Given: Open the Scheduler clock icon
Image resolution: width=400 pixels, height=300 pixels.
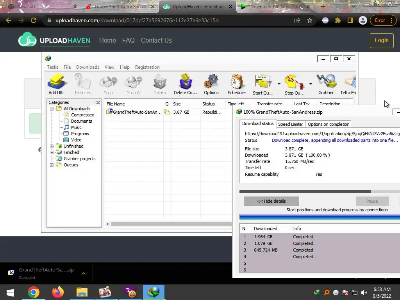Looking at the screenshot, I should (x=237, y=84).
